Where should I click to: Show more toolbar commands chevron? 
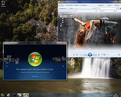[x=77, y=8]
